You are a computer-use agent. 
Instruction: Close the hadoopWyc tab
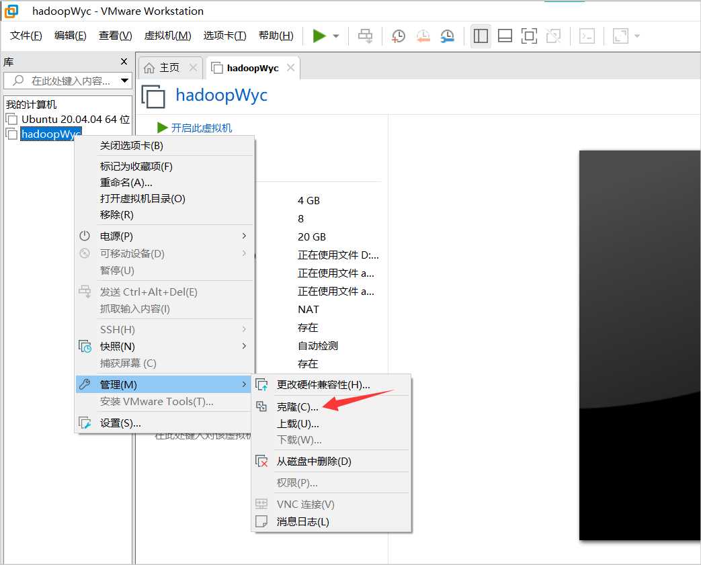290,67
